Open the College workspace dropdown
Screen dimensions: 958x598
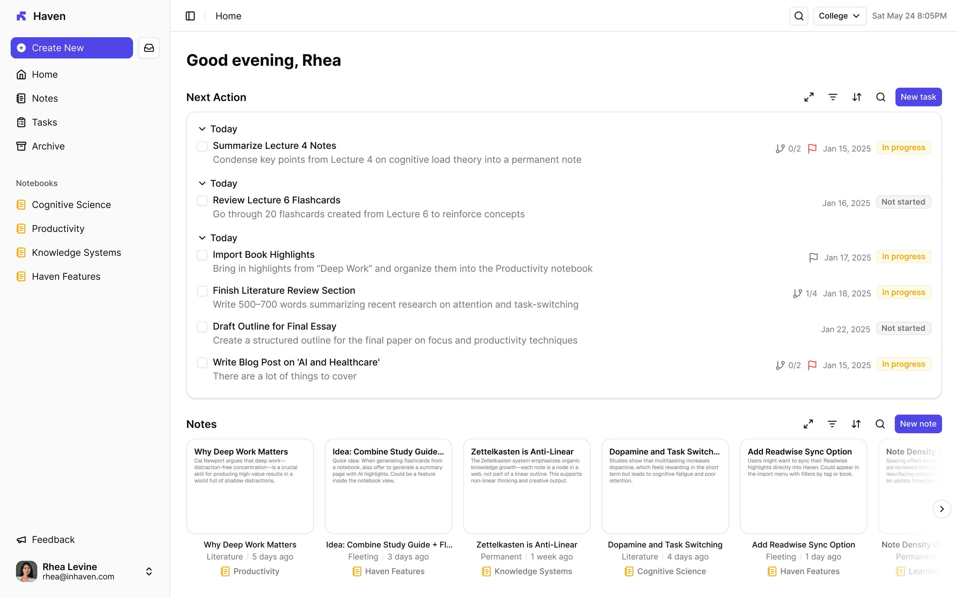[x=839, y=16]
